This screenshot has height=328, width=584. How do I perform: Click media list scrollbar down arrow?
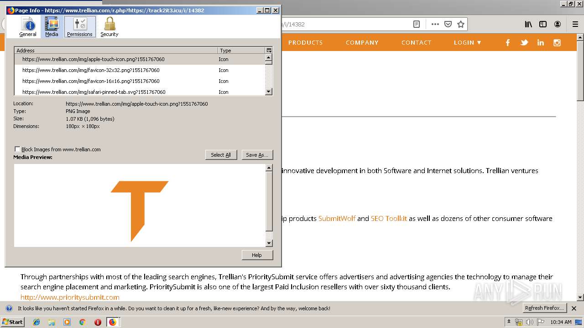tap(269, 92)
